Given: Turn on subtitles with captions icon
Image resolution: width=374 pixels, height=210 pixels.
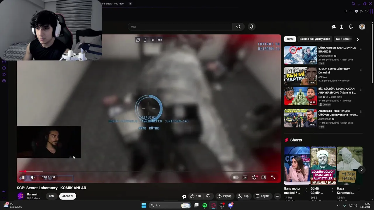Looking at the screenshot, I should click(245, 177).
